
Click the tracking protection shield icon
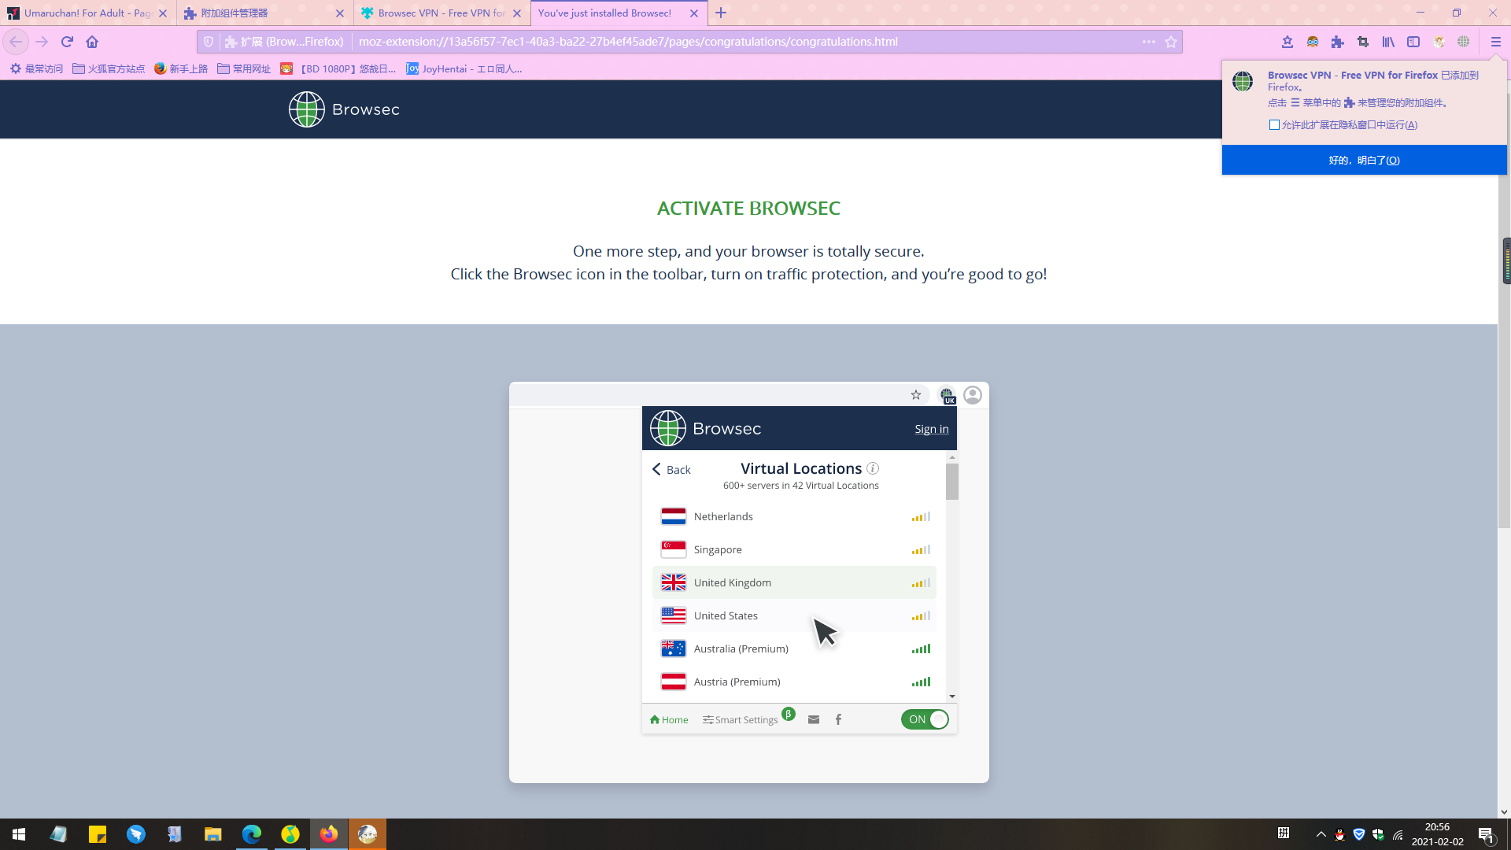tap(209, 42)
